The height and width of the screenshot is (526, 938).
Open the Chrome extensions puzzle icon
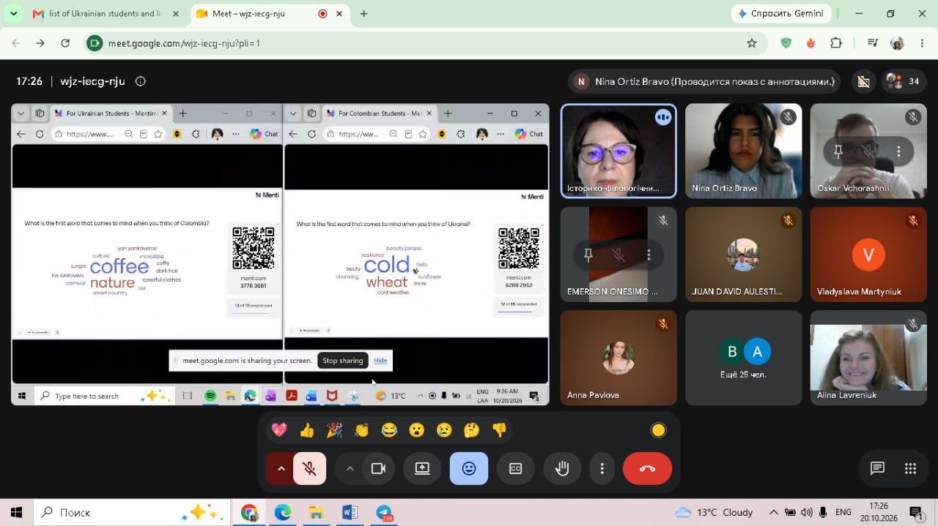point(836,43)
